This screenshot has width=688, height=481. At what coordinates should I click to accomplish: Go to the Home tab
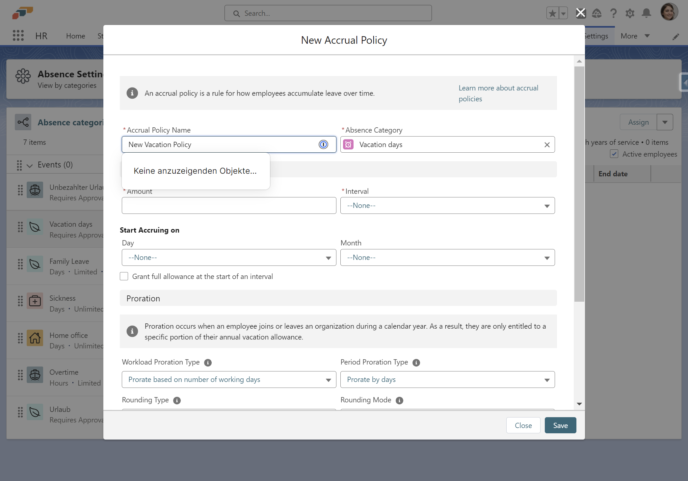[x=75, y=36]
